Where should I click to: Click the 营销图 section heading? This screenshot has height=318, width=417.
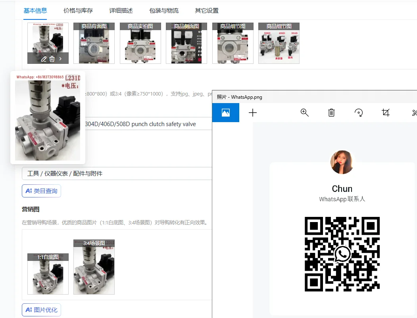tap(31, 209)
